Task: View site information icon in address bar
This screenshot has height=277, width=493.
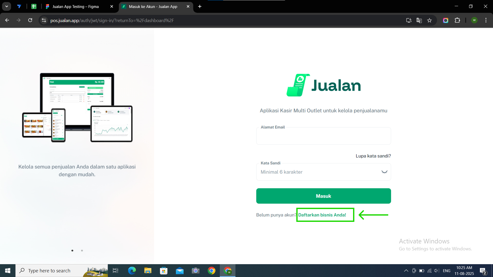Action: (x=44, y=20)
